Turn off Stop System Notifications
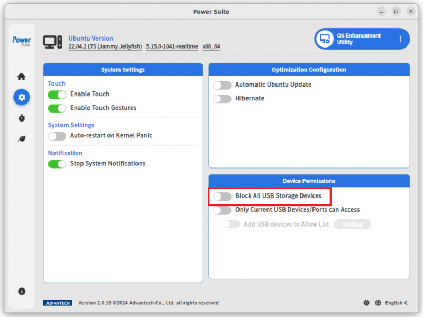 coord(57,164)
